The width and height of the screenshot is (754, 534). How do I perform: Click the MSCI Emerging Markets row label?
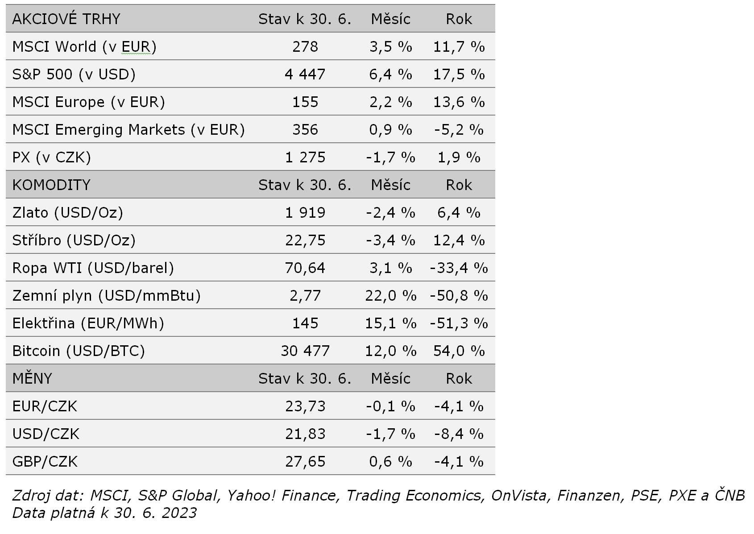point(128,130)
